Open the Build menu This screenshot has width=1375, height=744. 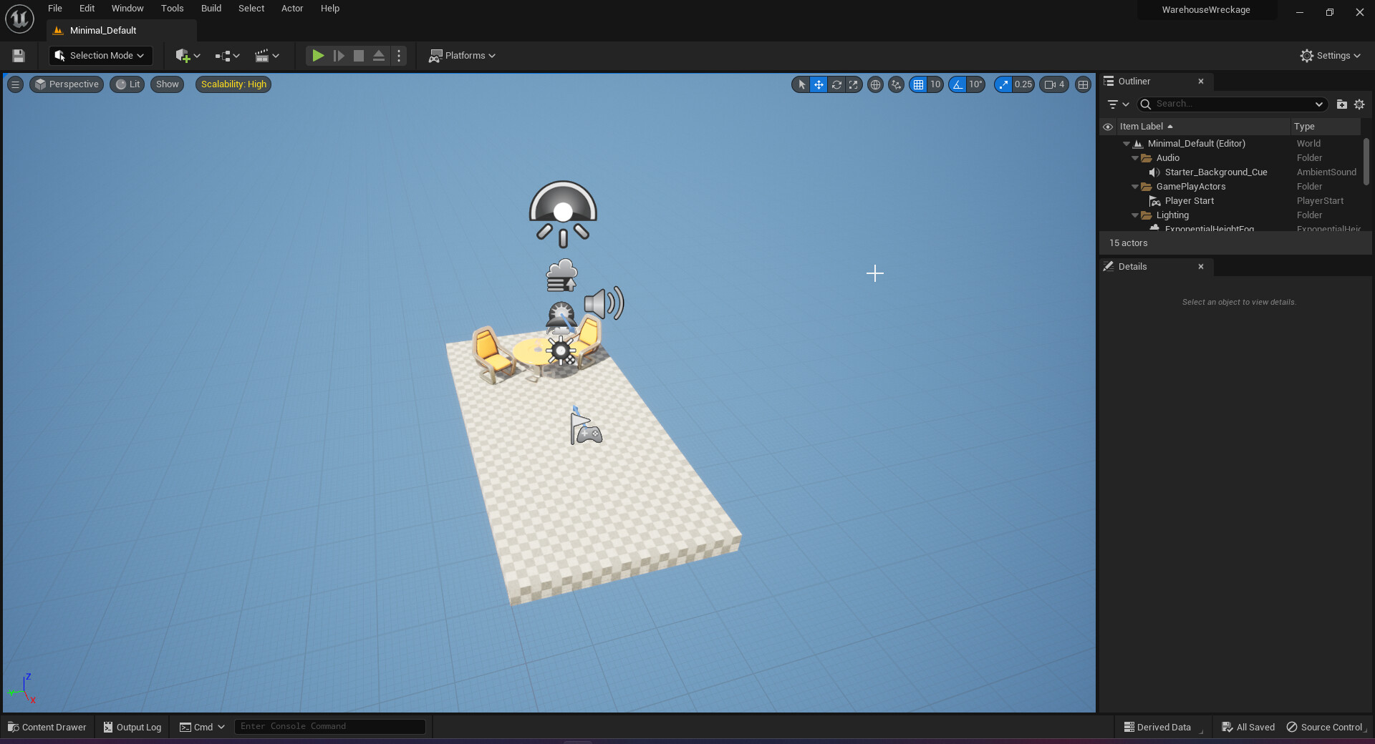click(211, 9)
